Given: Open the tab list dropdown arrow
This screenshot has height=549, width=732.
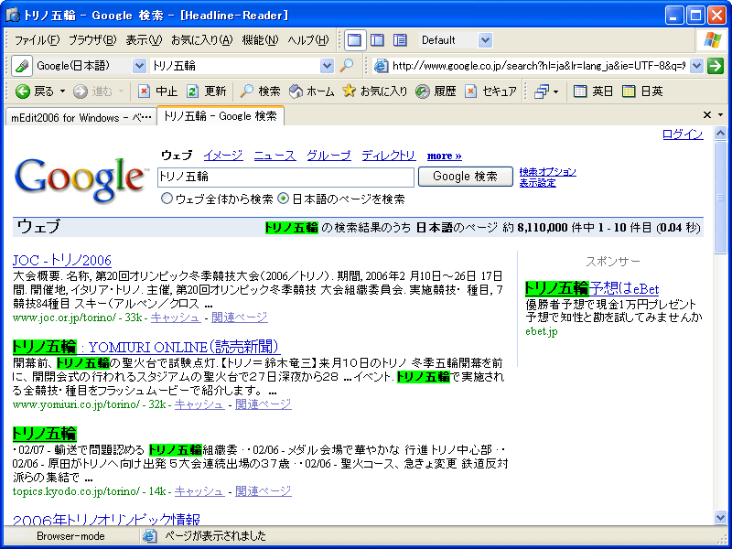Looking at the screenshot, I should (720, 115).
